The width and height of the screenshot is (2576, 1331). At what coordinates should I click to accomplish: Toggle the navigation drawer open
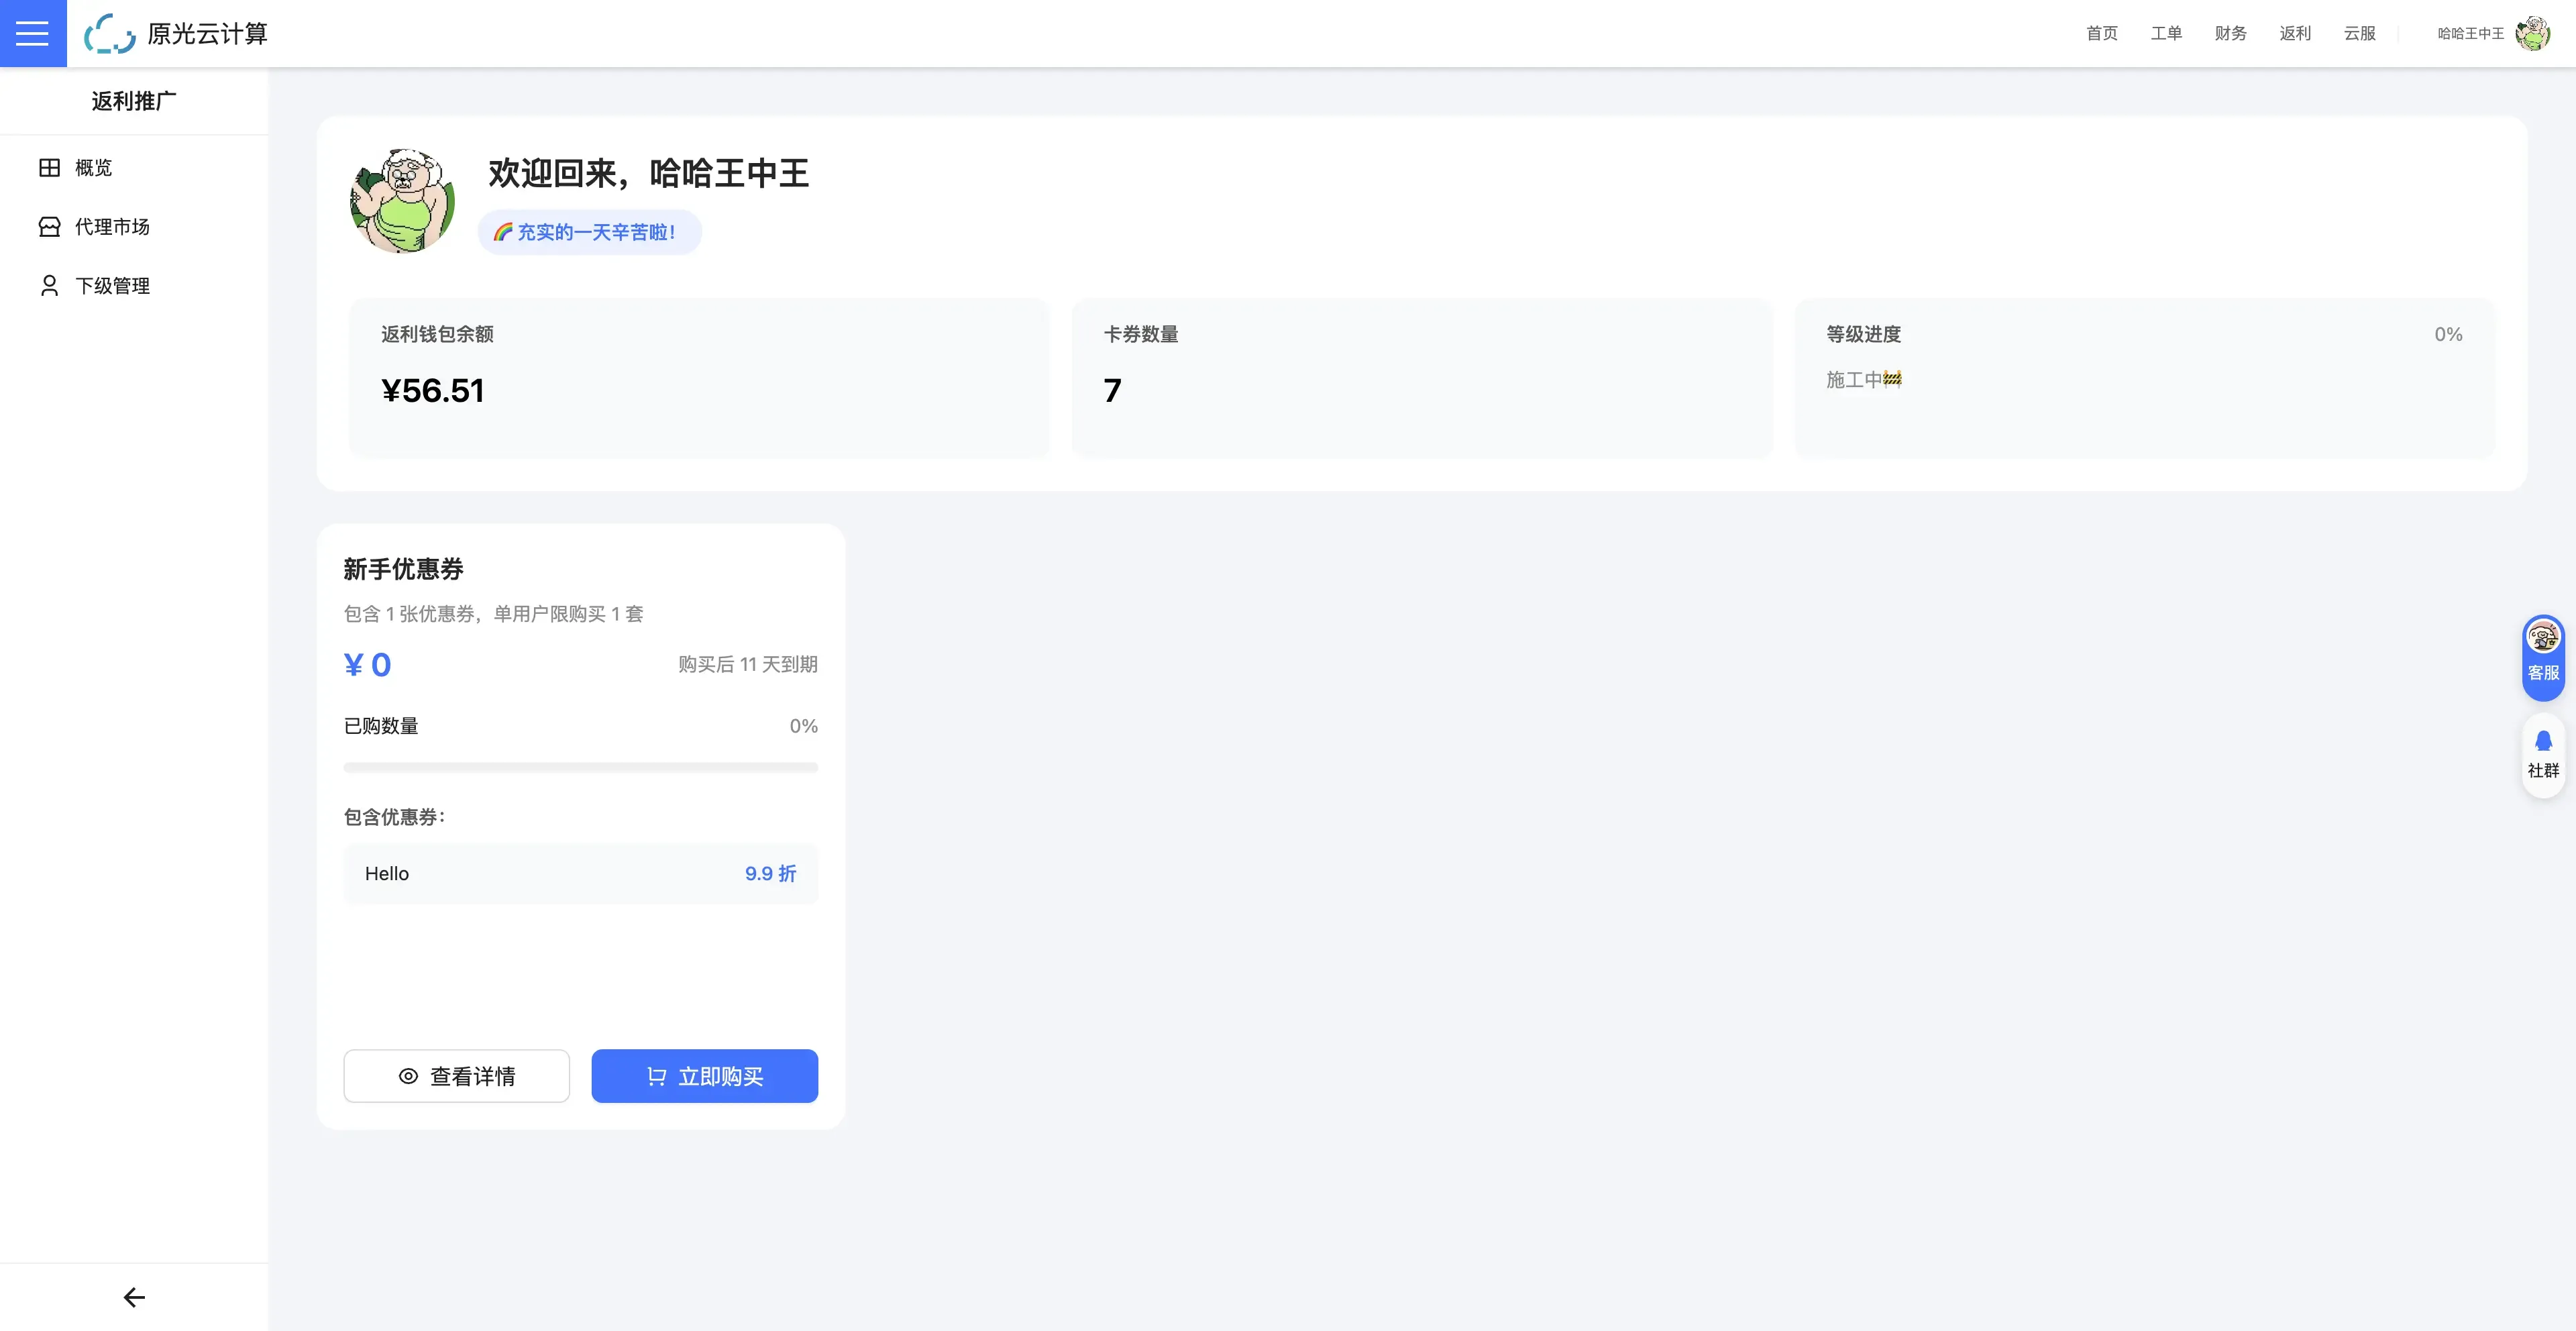click(32, 33)
